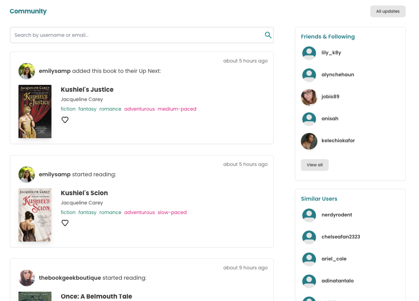This screenshot has width=419, height=301.
Task: Open chelseafan2323 username in Similar Users
Action: [341, 237]
